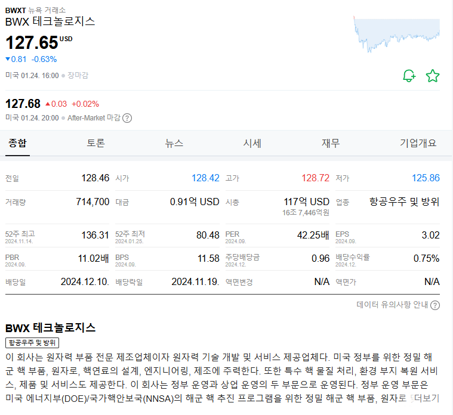Open the mini price chart thumbnail
Viewport: 453px width, 415px height.
pos(397,34)
